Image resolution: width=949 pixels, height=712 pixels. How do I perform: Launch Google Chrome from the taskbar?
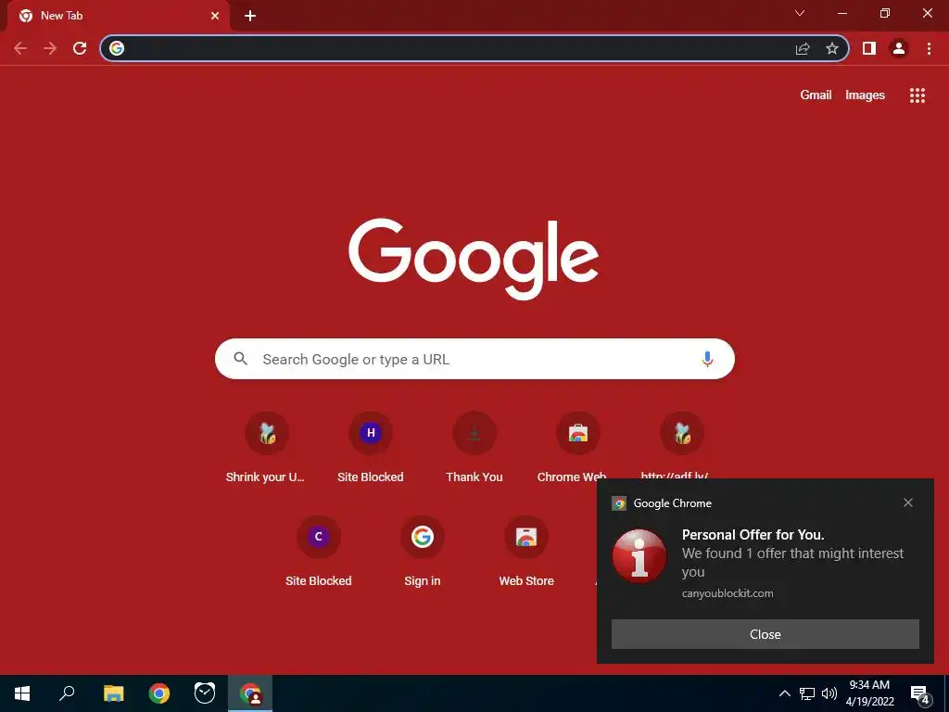pos(159,693)
